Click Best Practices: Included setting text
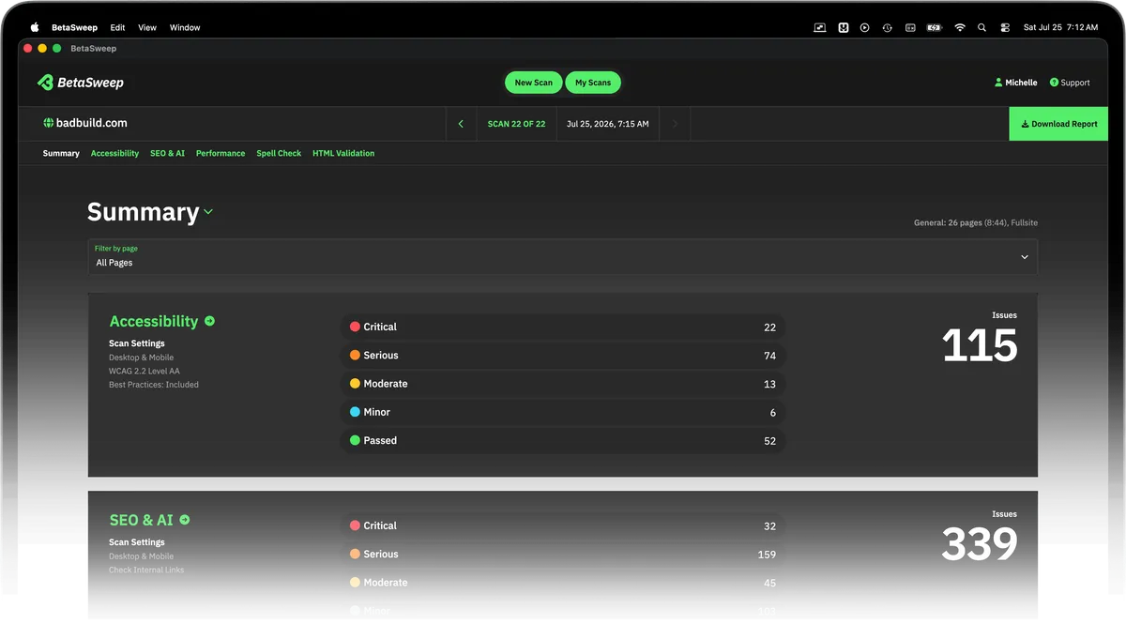Image resolution: width=1126 pixels, height=624 pixels. point(154,385)
